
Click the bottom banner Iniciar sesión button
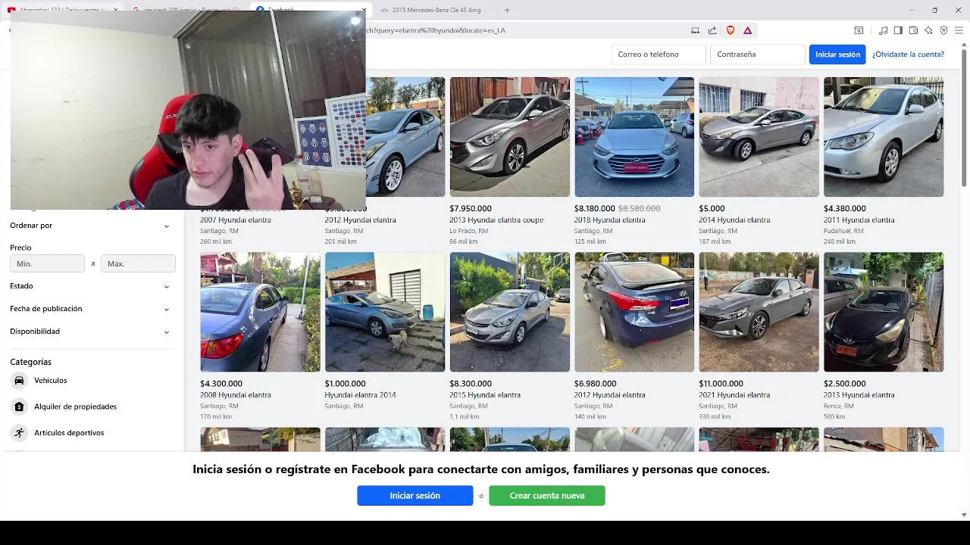tap(415, 496)
